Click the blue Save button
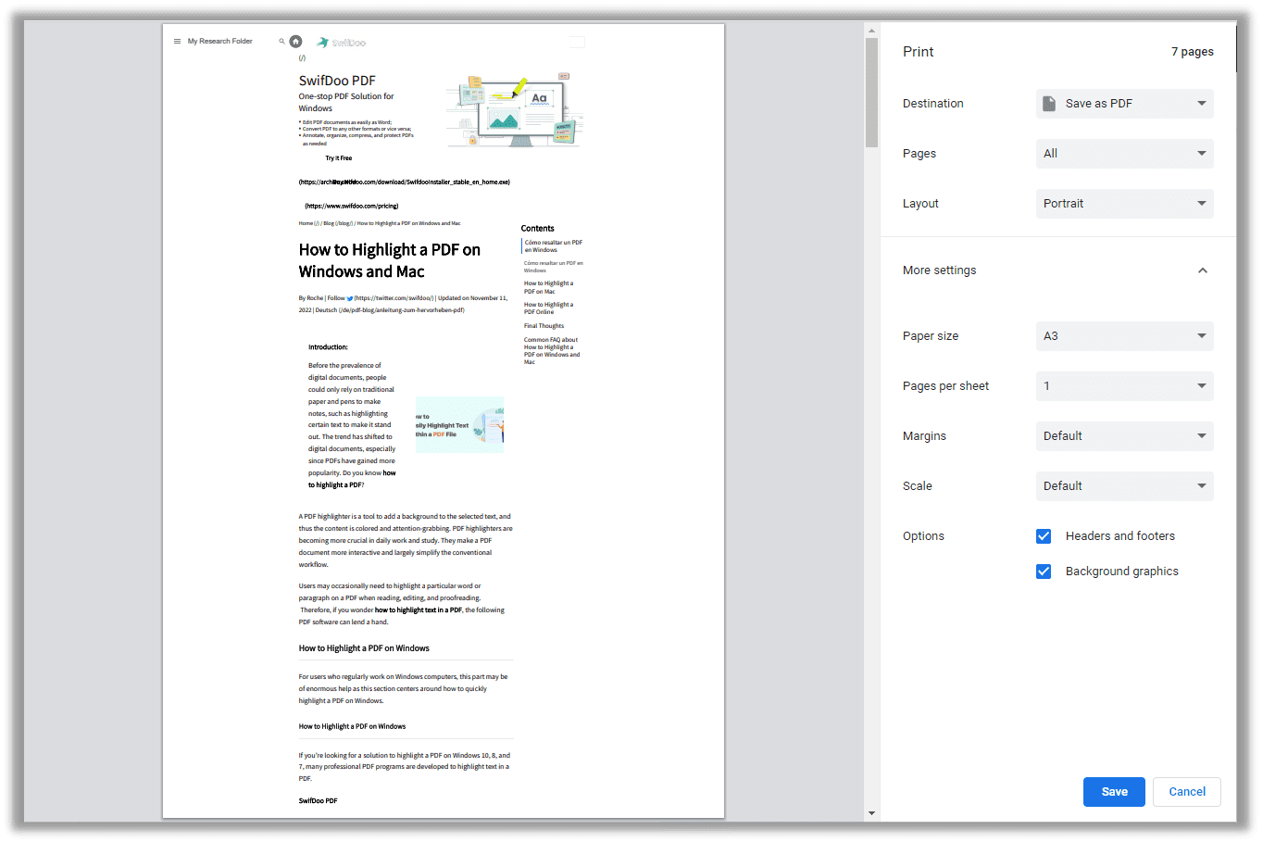 [x=1114, y=792]
